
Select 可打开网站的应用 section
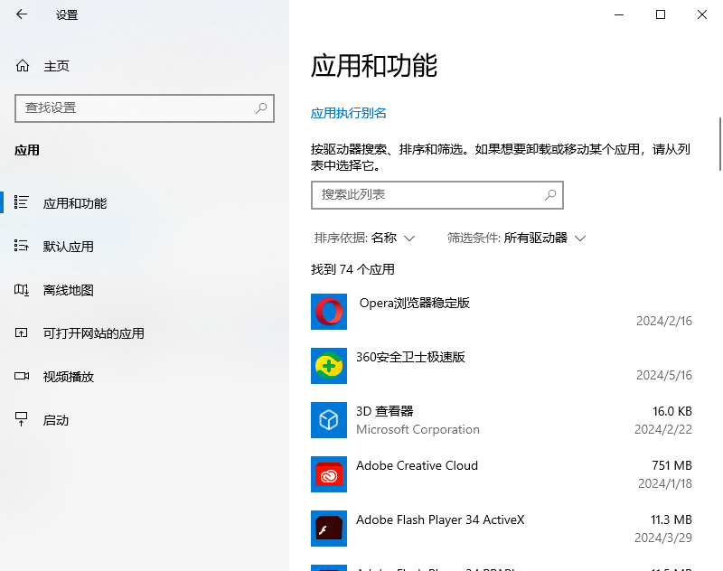(81, 332)
